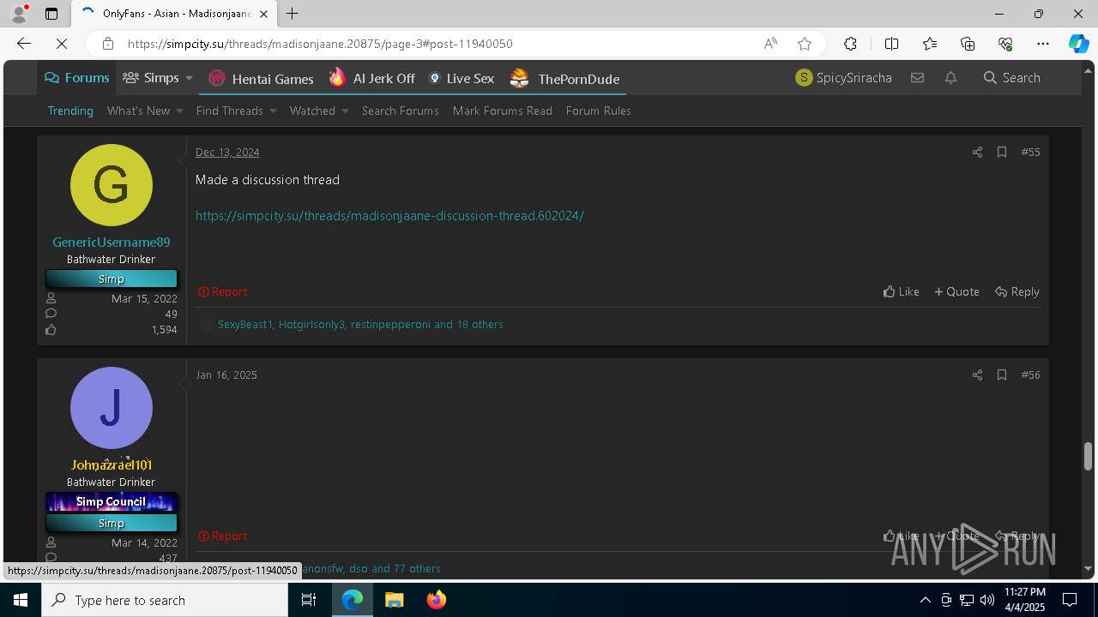Open the Simps menu item
The width and height of the screenshot is (1098, 617).
point(151,78)
